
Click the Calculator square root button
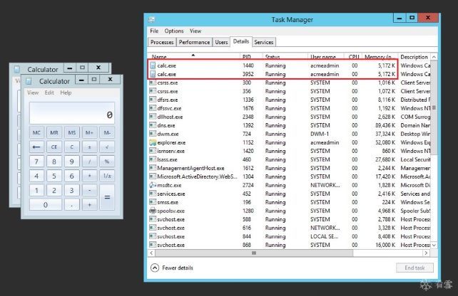coord(107,147)
